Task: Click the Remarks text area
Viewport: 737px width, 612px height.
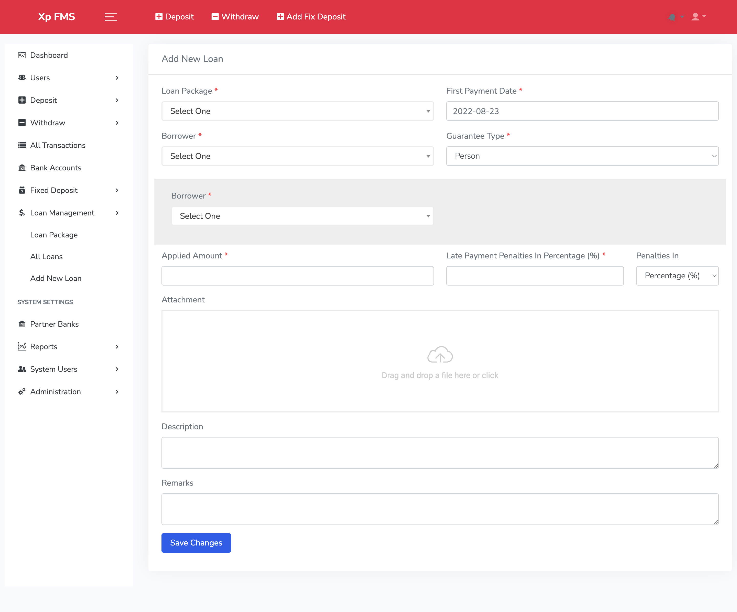Action: point(440,509)
